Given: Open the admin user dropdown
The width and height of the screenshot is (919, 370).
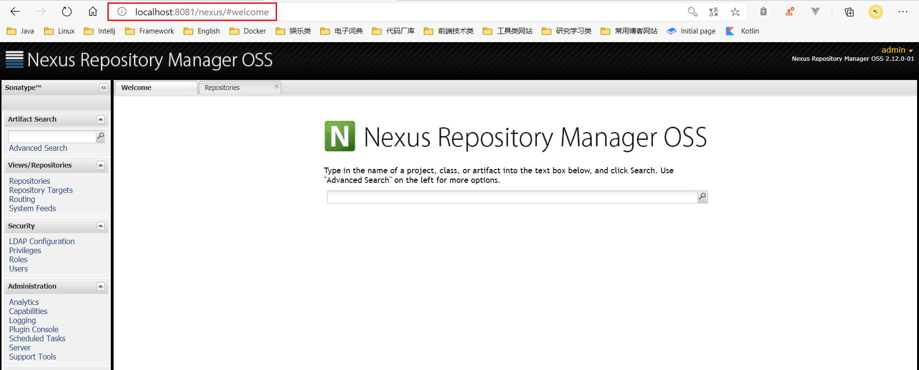Looking at the screenshot, I should (x=897, y=50).
